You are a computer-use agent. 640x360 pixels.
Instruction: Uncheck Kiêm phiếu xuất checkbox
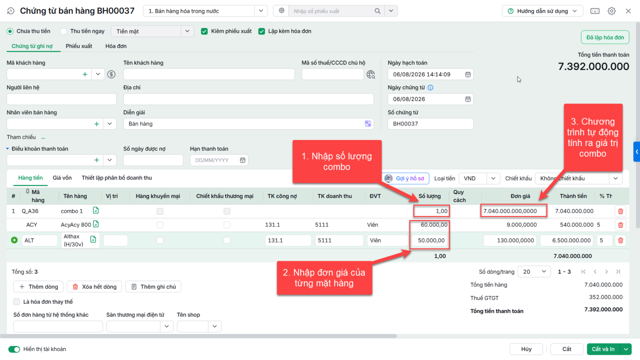pos(204,31)
